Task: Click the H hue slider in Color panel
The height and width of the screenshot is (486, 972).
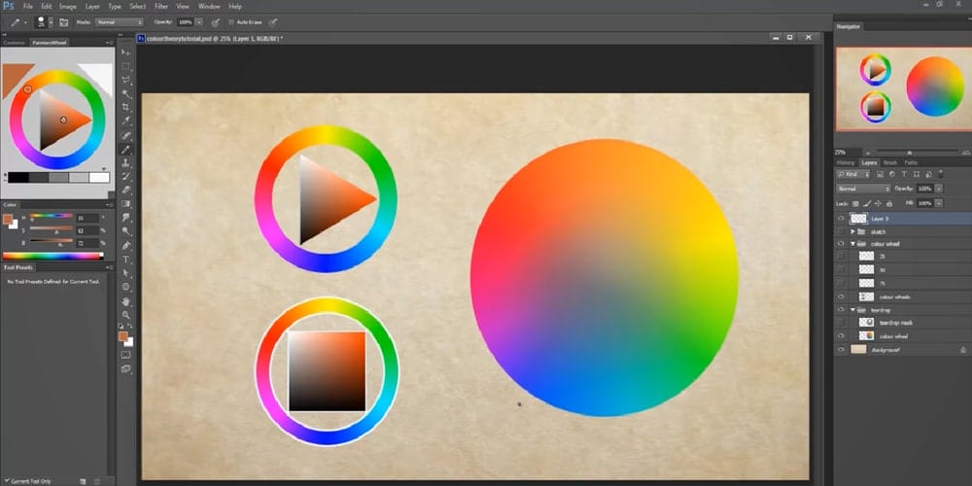Action: [51, 217]
